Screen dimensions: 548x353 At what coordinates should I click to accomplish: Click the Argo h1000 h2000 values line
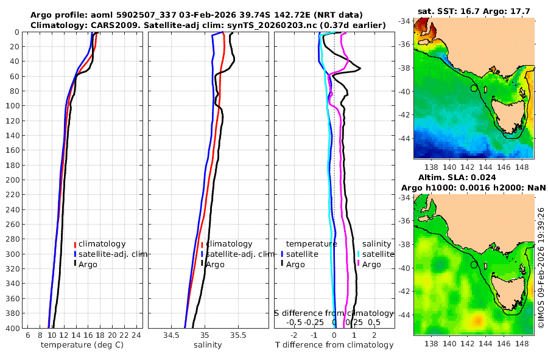pyautogui.click(x=473, y=188)
